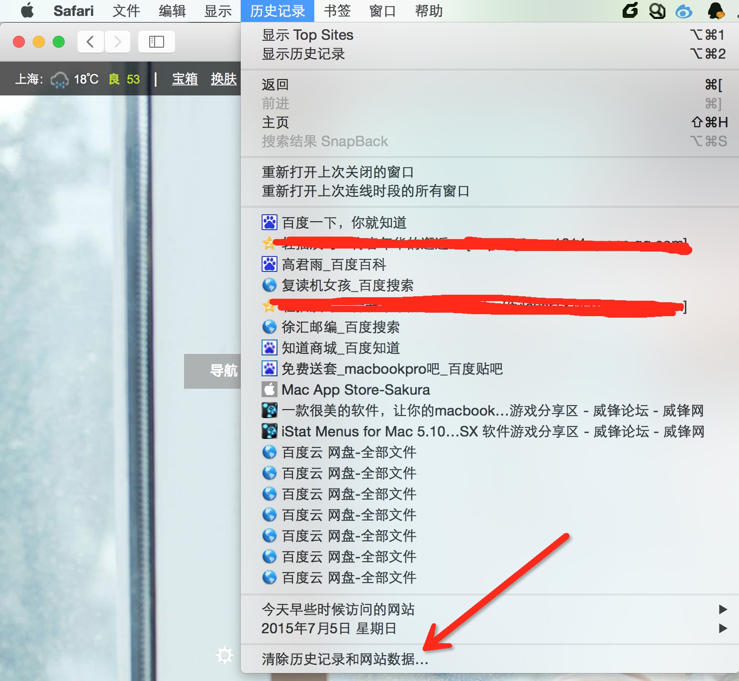Click the 换肤 link on the page
The width and height of the screenshot is (739, 681).
point(224,79)
